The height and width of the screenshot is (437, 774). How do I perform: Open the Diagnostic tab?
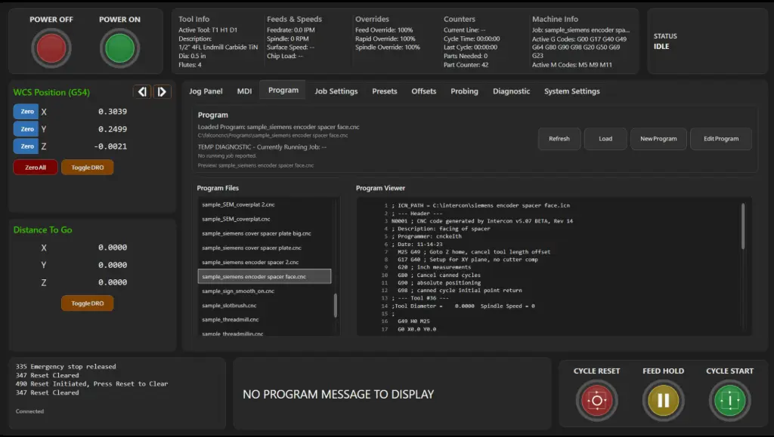(x=511, y=91)
